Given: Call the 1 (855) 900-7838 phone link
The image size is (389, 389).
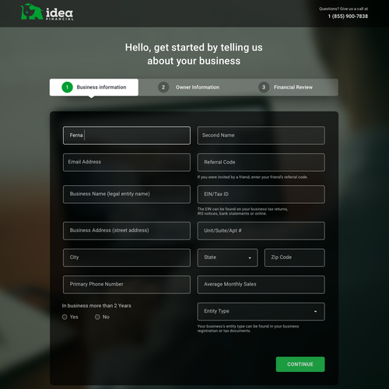Looking at the screenshot, I should click(x=348, y=16).
